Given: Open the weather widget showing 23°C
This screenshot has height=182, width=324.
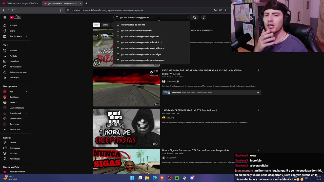Looking at the screenshot, I should [x=11, y=178].
